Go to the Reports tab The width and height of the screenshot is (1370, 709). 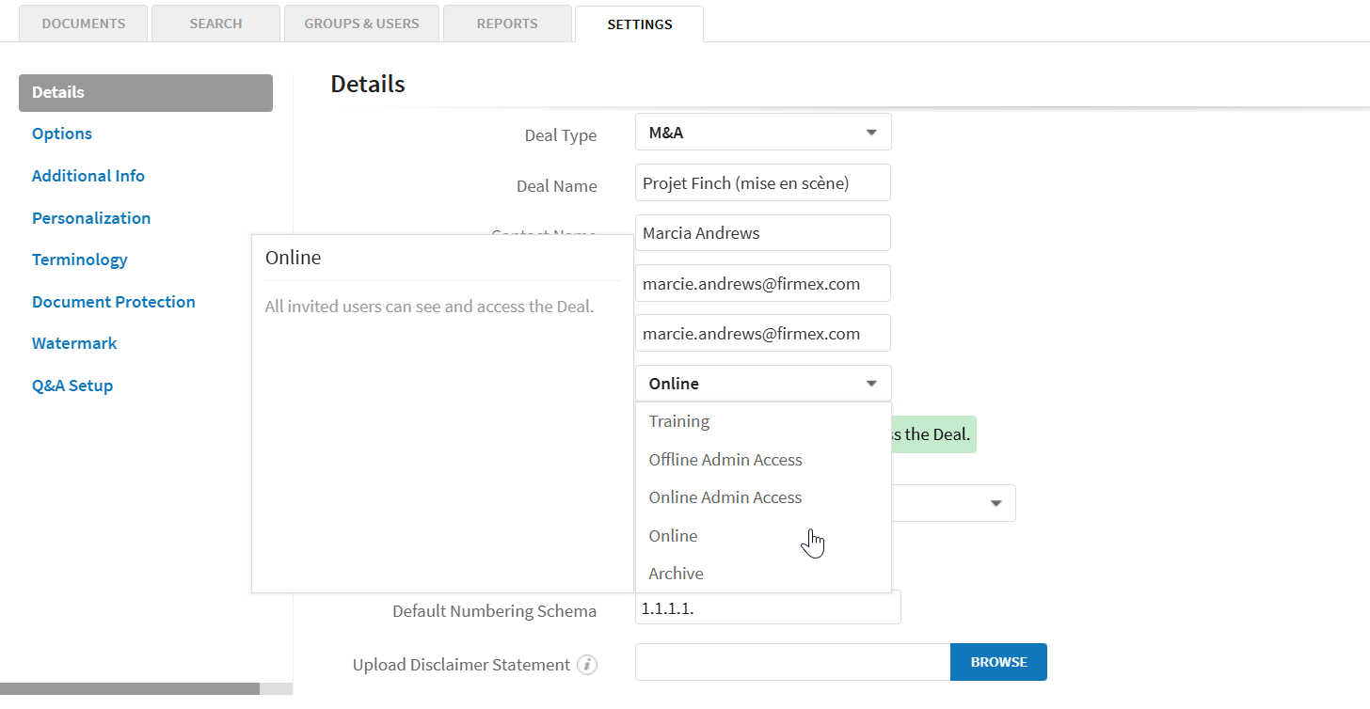507,24
